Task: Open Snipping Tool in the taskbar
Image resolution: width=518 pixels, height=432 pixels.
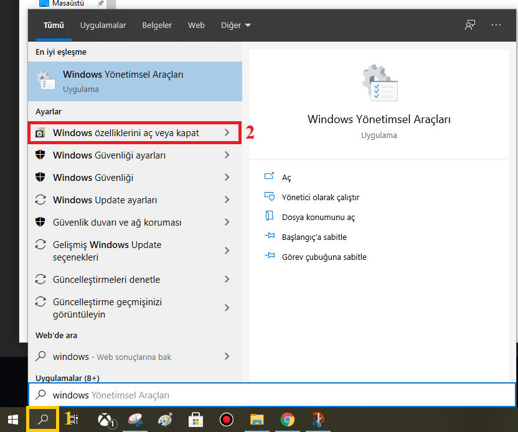Action: 135,420
